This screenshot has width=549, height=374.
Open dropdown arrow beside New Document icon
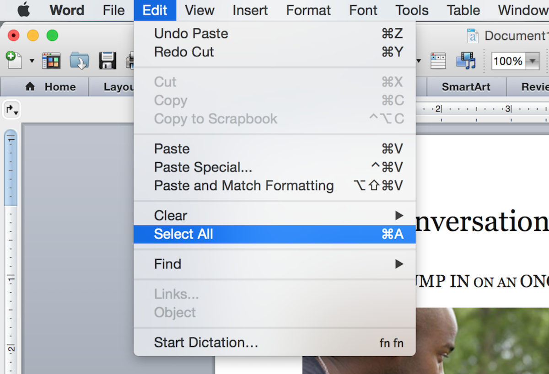(32, 61)
